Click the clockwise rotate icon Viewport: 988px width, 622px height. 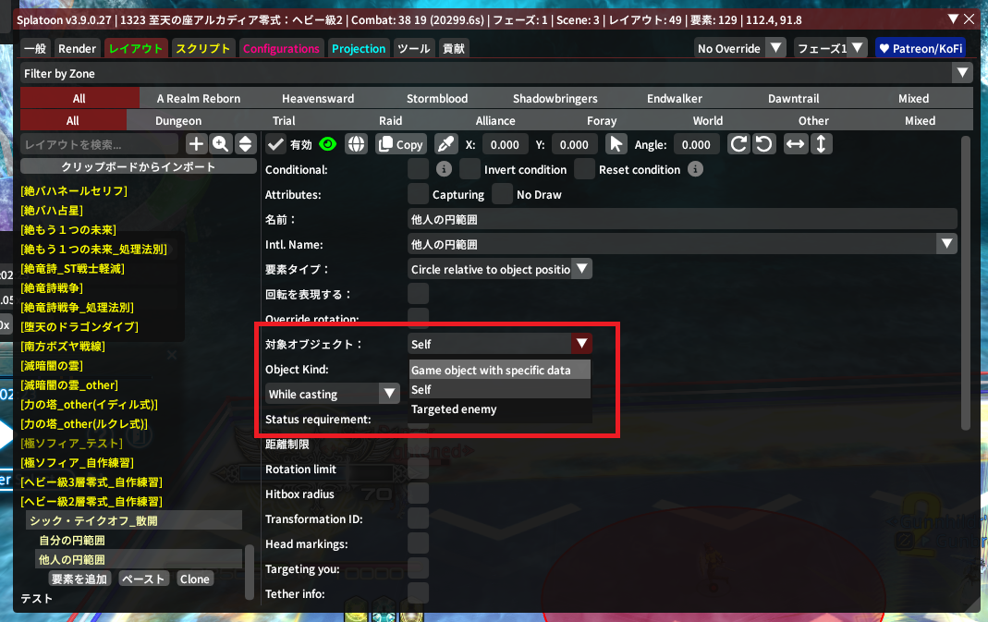pyautogui.click(x=738, y=144)
